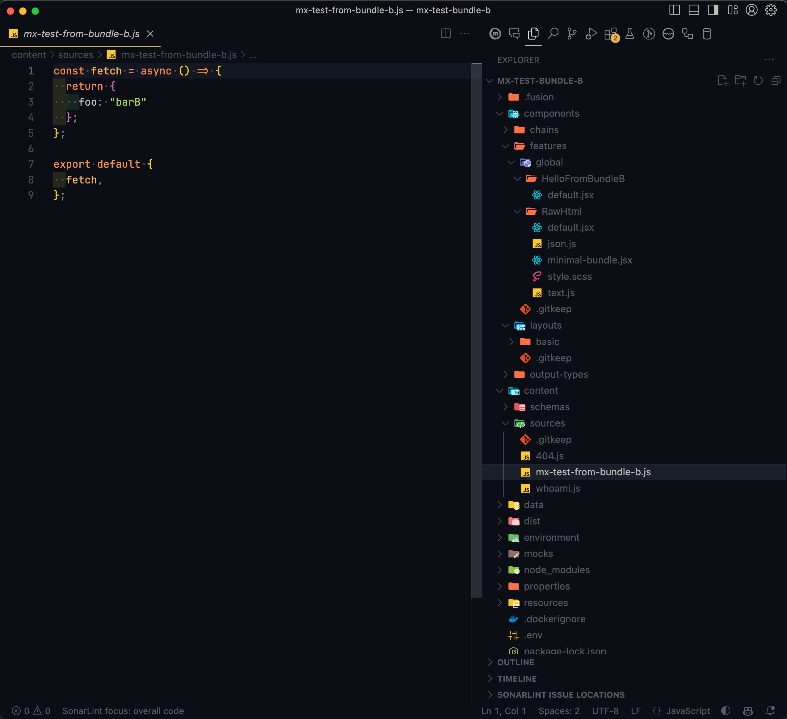The width and height of the screenshot is (787, 719).
Task: Open the database cylinder view icon
Action: click(707, 34)
